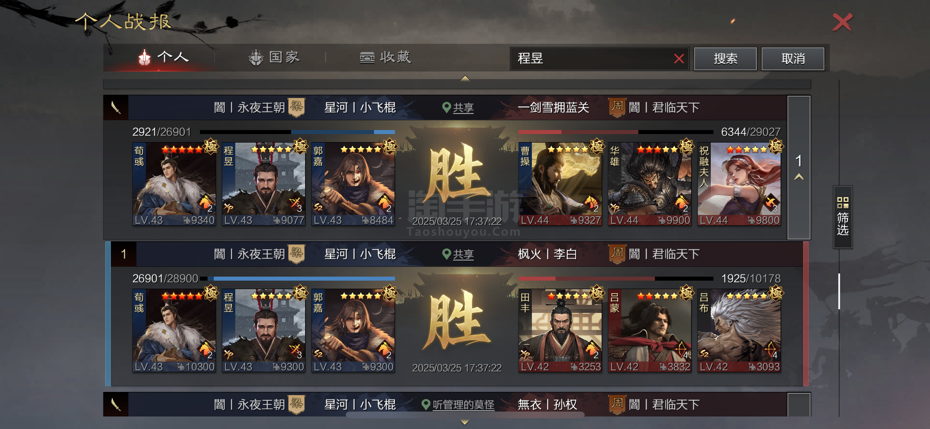Click the sword icon on the first battle report

coord(116,107)
